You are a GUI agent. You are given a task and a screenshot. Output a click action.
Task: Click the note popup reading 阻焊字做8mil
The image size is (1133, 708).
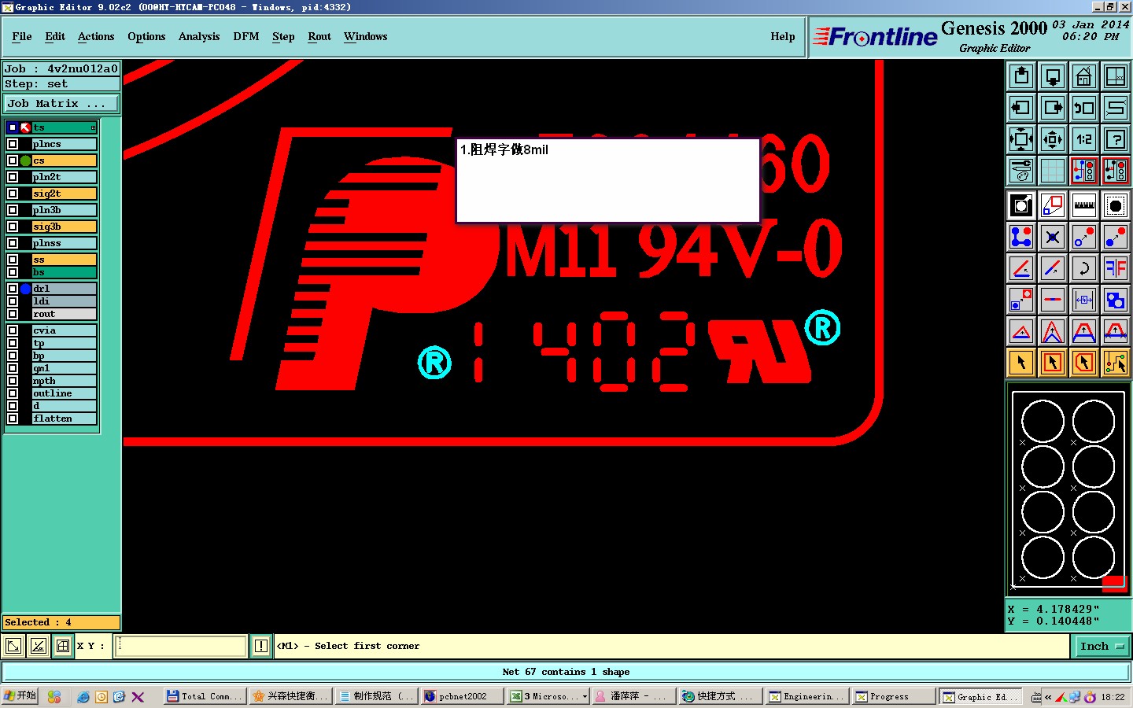608,181
